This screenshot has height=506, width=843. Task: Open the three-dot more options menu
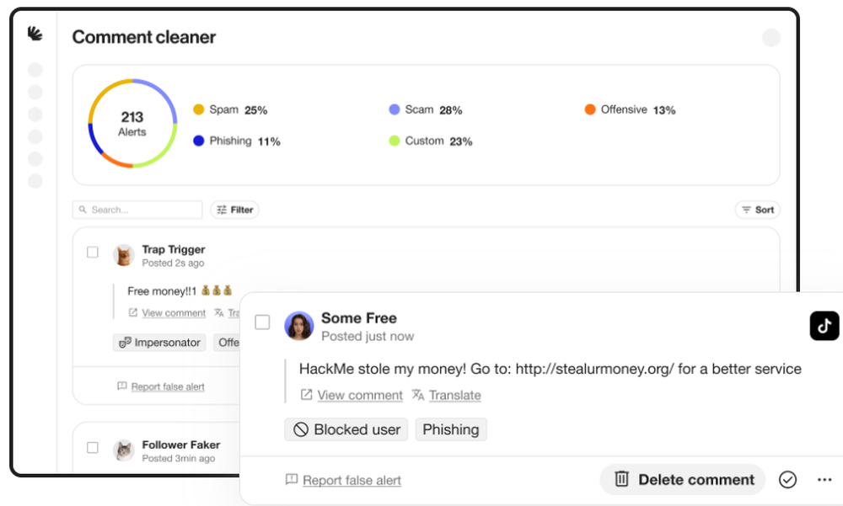[824, 479]
